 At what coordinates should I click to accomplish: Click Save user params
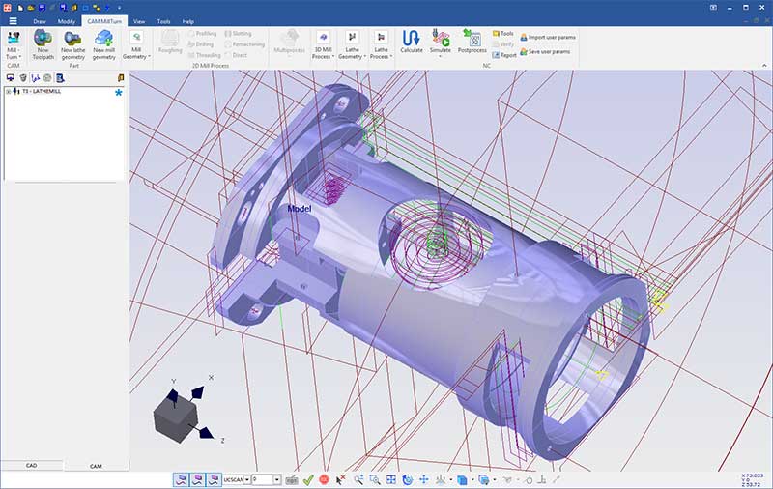[x=544, y=50]
